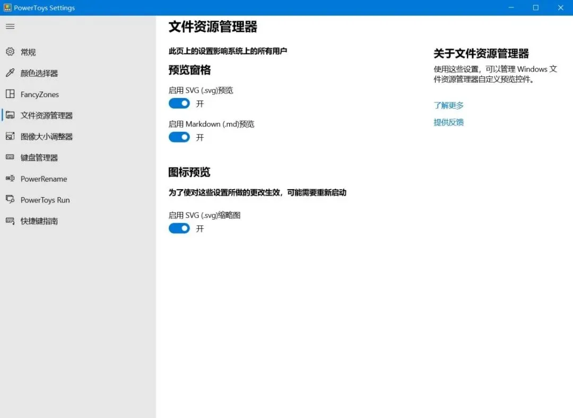The height and width of the screenshot is (418, 573).
Task: Click the 键盘管理器 keyboard icon
Action: pyautogui.click(x=10, y=157)
